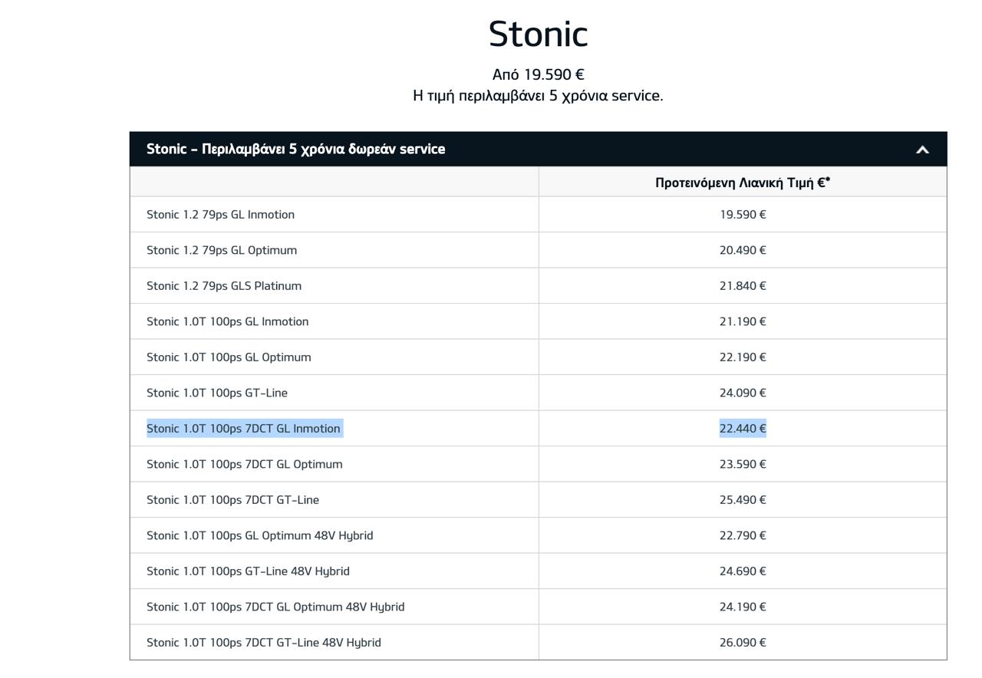
Task: Click the 24.190 € price cell
Action: (742, 607)
